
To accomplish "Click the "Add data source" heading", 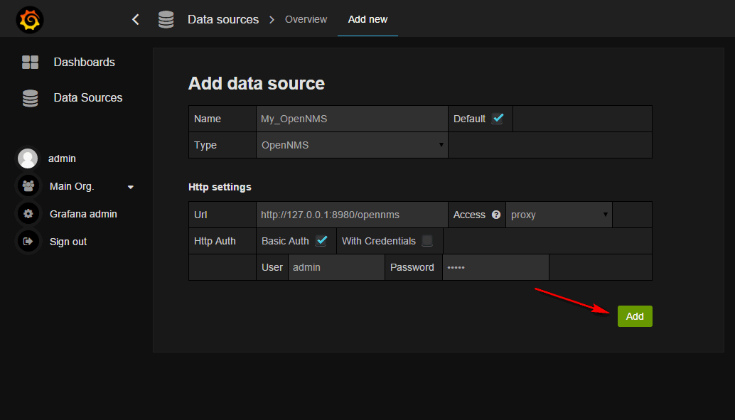I will (x=257, y=83).
